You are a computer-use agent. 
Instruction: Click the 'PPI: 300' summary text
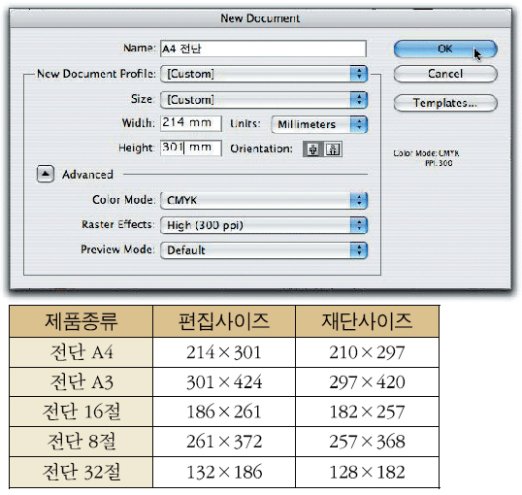(x=439, y=163)
